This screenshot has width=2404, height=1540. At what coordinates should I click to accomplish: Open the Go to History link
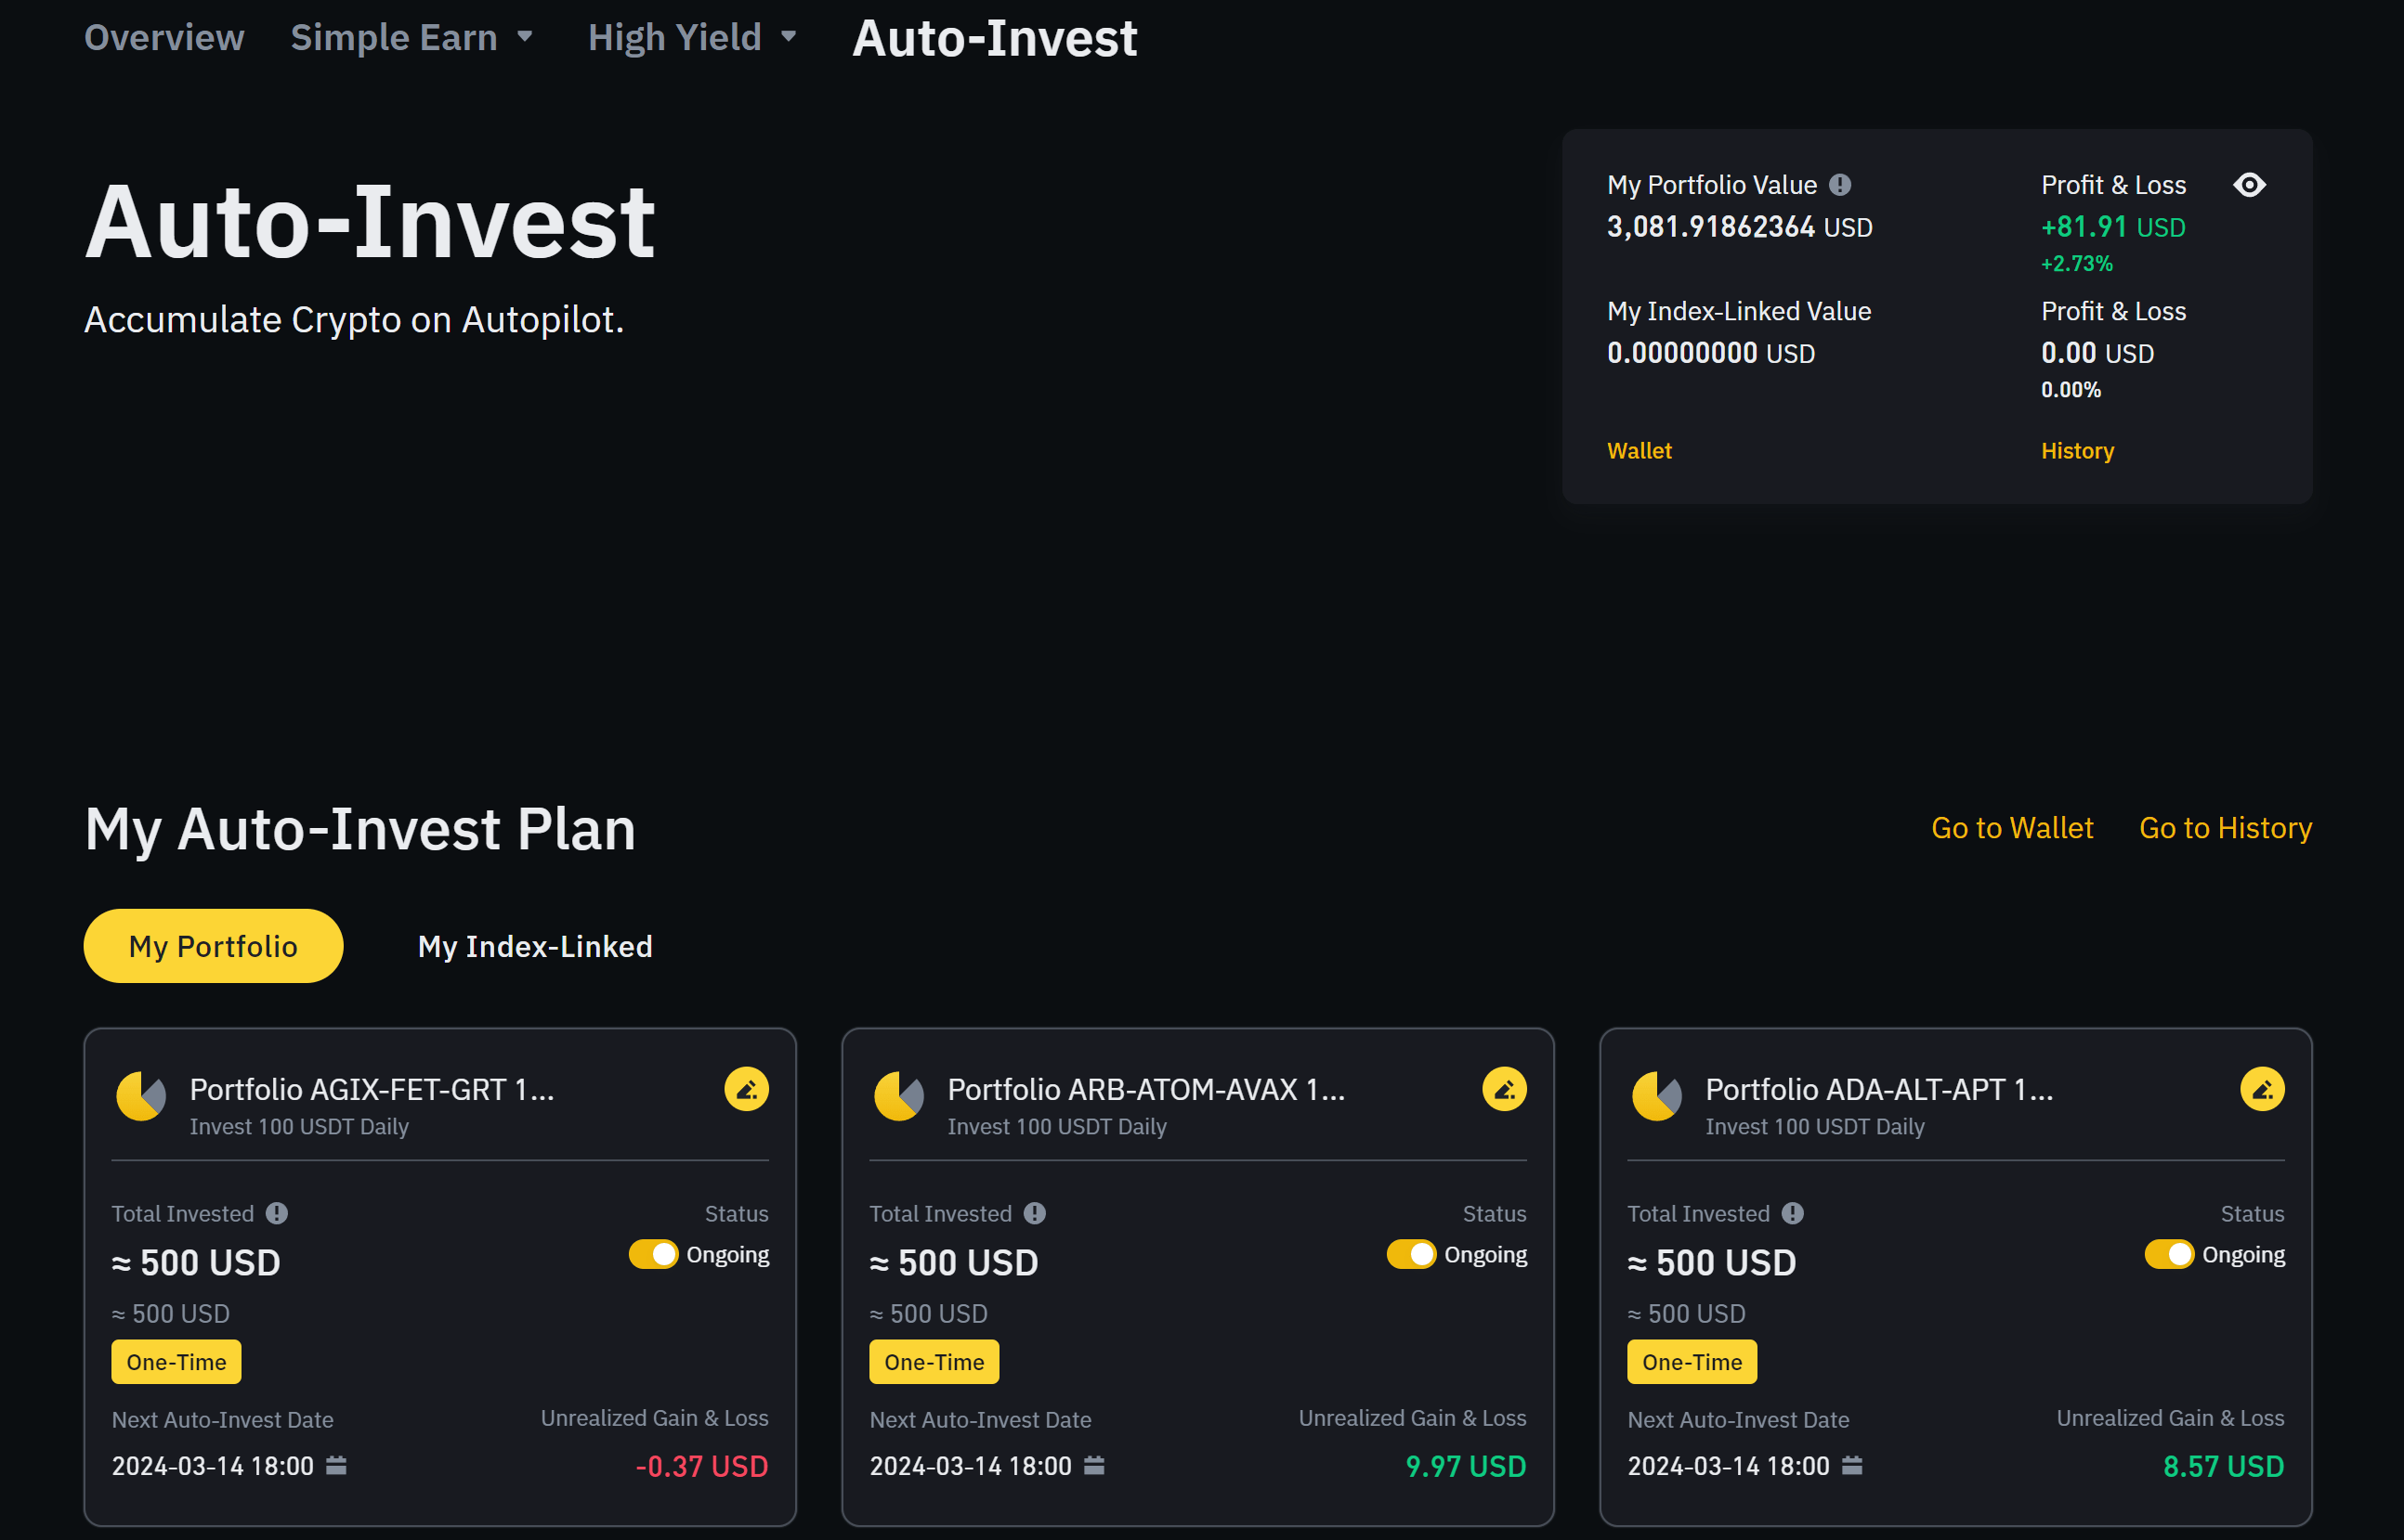click(2225, 828)
